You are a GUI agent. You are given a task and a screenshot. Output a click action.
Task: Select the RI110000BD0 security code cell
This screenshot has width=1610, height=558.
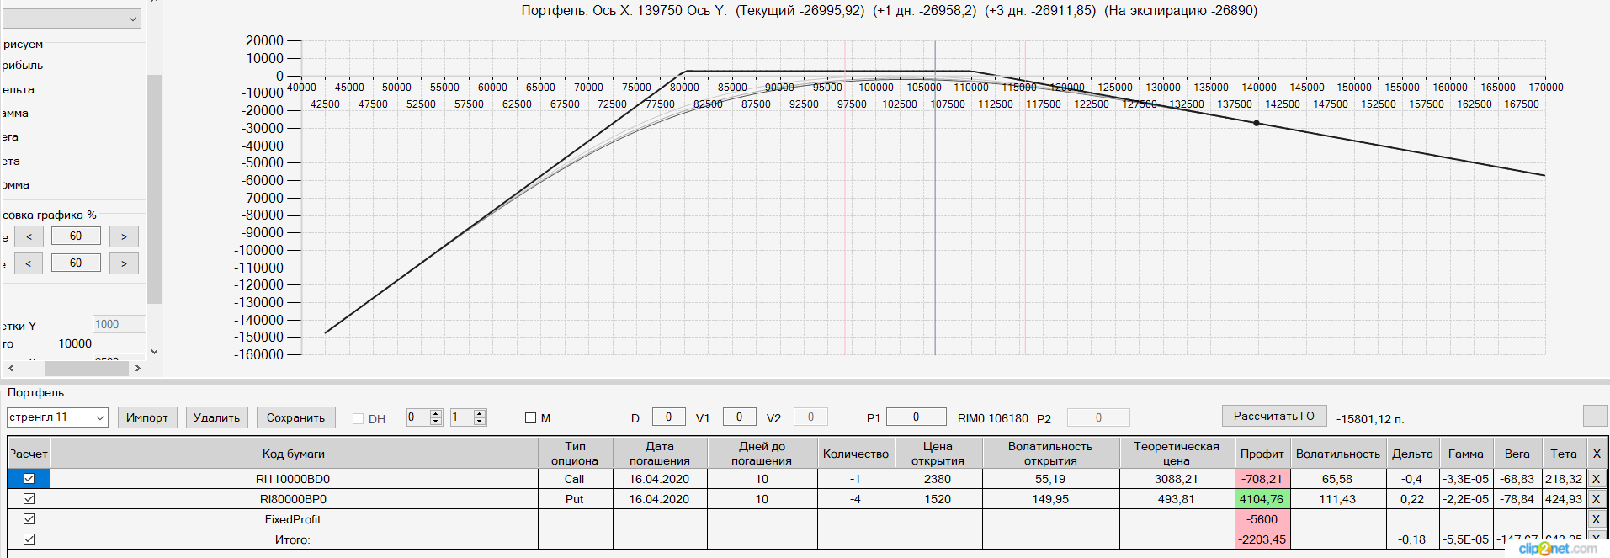click(294, 479)
